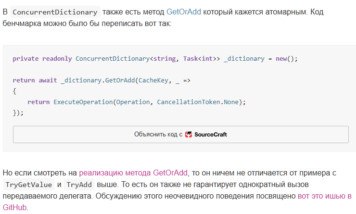Click the inline TryAdd code
Image resolution: width=356 pixels, height=214 pixels.
tap(79, 185)
